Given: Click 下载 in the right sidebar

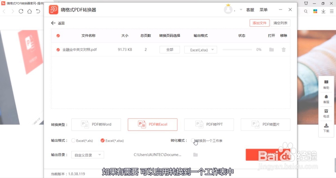Looking at the screenshot, I should click(326, 128).
